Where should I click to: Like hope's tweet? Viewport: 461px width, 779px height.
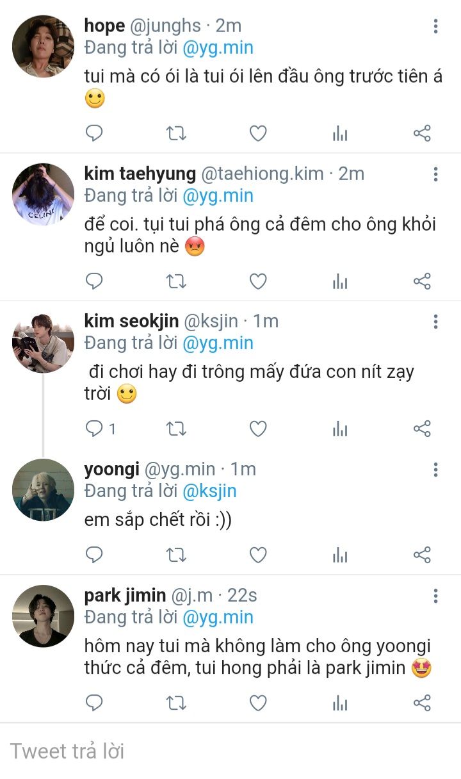pyautogui.click(x=257, y=133)
